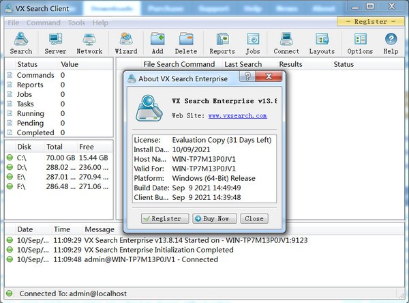Open the Jobs toolbar icon
Screen dimensions: 409x303
click(253, 42)
